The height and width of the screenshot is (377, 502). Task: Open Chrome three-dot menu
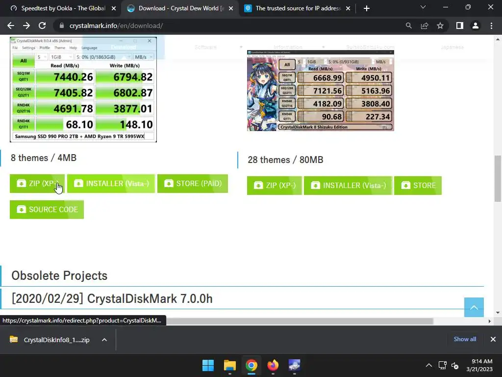pos(491,26)
